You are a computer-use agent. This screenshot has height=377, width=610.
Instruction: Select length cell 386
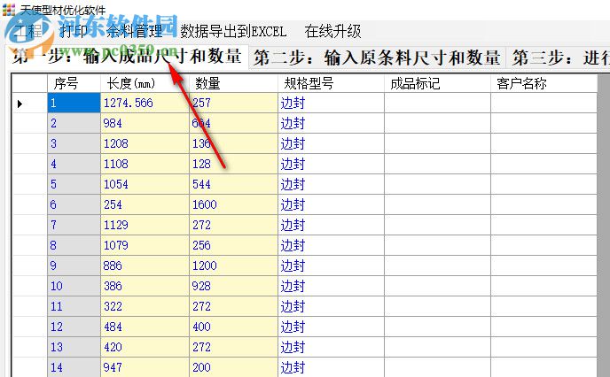[145, 286]
